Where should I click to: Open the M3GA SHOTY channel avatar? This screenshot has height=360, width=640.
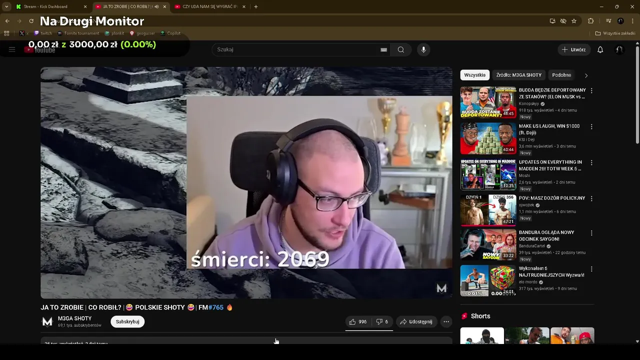click(47, 321)
